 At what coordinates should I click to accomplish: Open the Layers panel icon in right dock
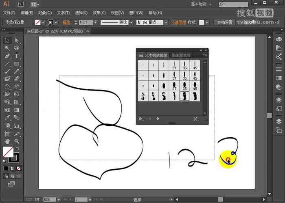(279, 121)
